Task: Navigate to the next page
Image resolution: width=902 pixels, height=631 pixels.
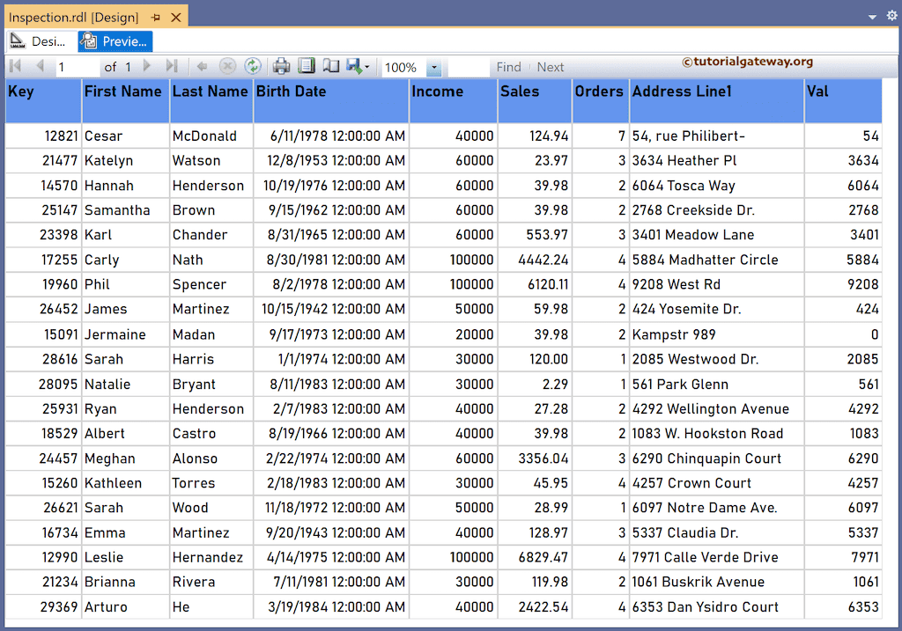Action: coord(146,66)
